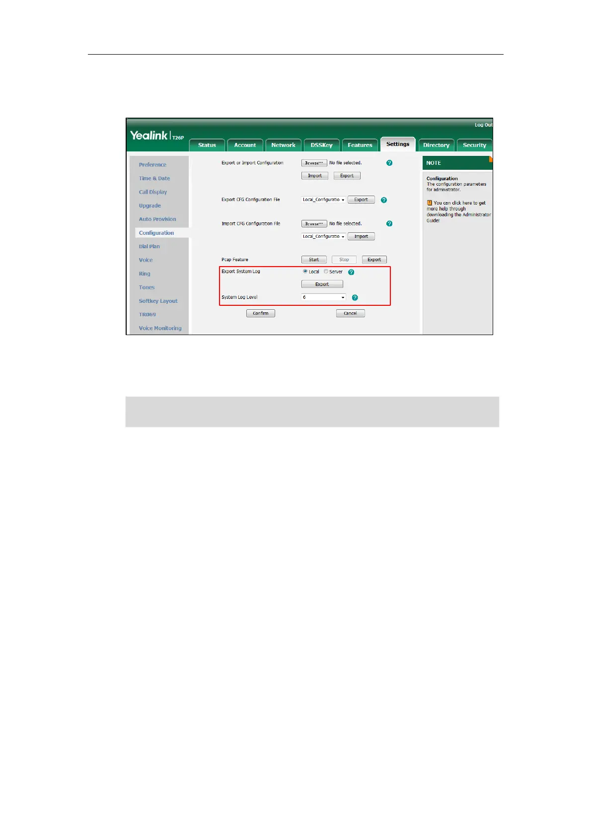The height and width of the screenshot is (836, 591).
Task: Select Server for Export System Log
Action: click(326, 272)
